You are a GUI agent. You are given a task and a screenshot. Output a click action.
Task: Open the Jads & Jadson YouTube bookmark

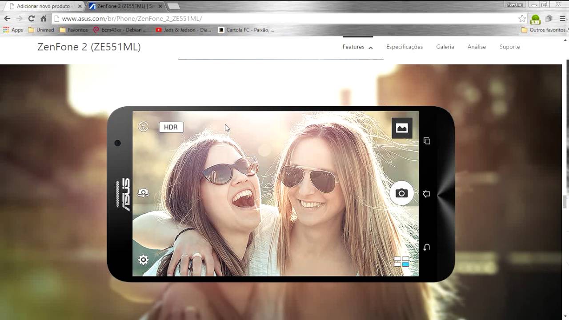(x=183, y=30)
